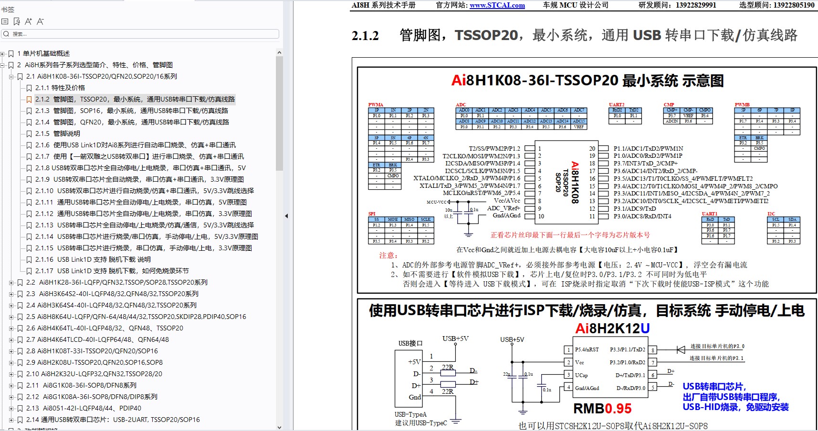The width and height of the screenshot is (818, 431).
Task: Click bookmark icon beside '2.13 Ai8051-42I'
Action: [20, 409]
